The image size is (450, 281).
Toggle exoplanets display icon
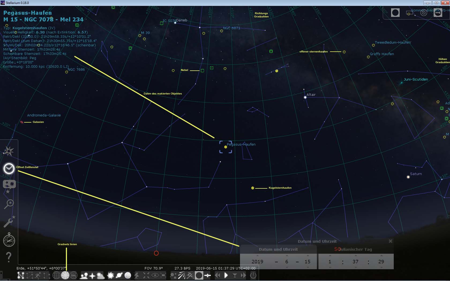click(174, 275)
